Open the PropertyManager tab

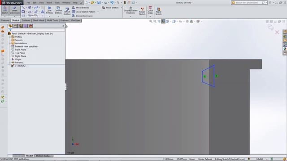coord(15,26)
